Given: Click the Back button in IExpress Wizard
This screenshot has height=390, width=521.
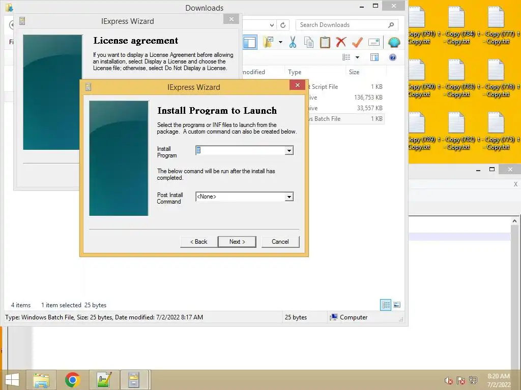Looking at the screenshot, I should [199, 242].
